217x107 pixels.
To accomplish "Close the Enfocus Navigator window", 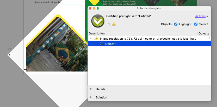I will [x=90, y=8].
